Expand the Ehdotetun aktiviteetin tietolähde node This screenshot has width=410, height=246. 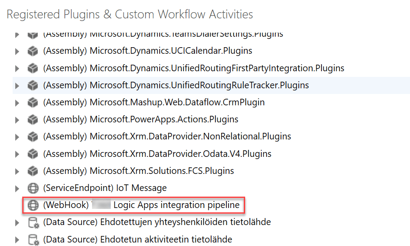click(x=17, y=240)
